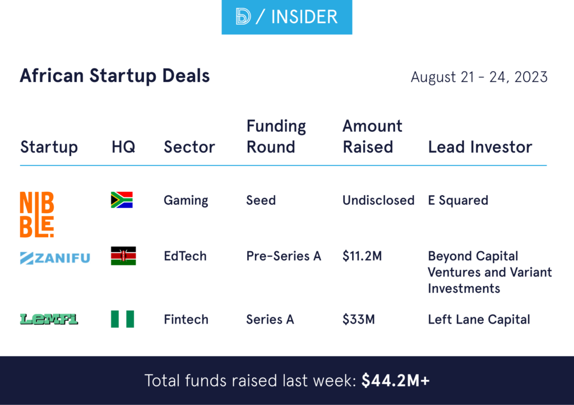Click the South Africa flag icon
This screenshot has width=574, height=405.
tap(122, 200)
